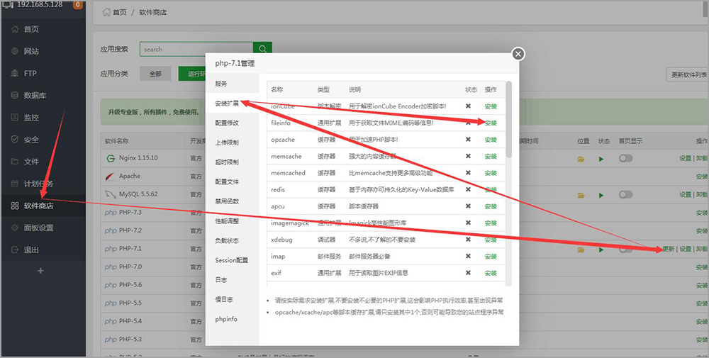Open the PHP-7.1 row folder location icon
The image size is (709, 358).
pyautogui.click(x=581, y=250)
